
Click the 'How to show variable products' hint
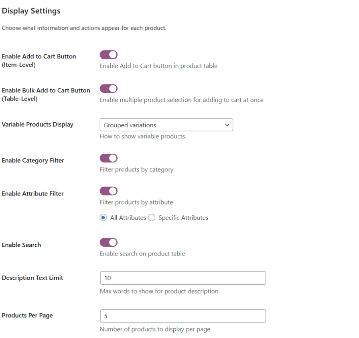click(143, 136)
